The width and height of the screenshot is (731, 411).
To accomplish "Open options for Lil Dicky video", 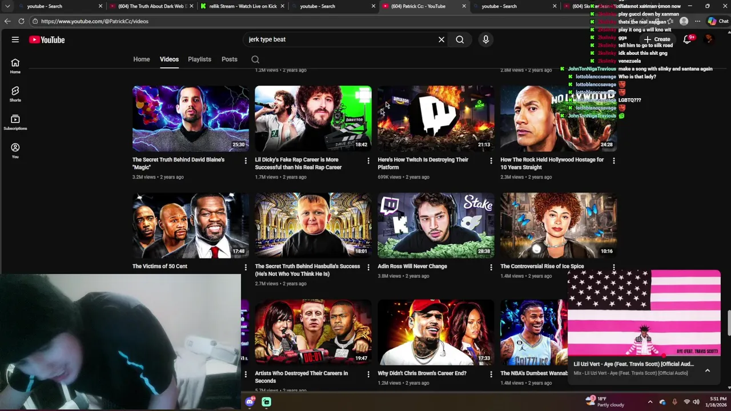I will pos(368,161).
